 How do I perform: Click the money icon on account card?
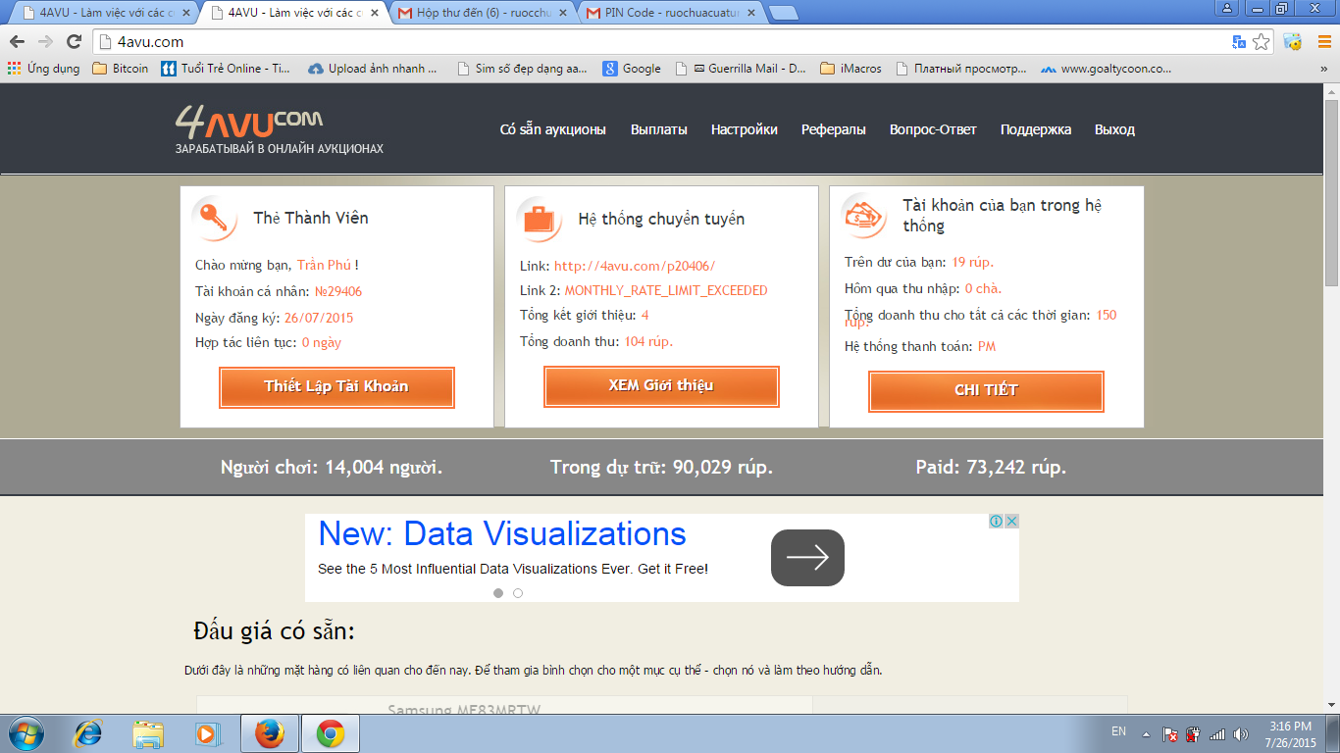click(x=864, y=216)
